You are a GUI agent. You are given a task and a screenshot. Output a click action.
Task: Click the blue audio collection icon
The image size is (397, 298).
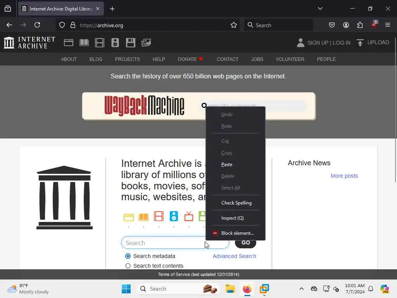click(x=174, y=216)
